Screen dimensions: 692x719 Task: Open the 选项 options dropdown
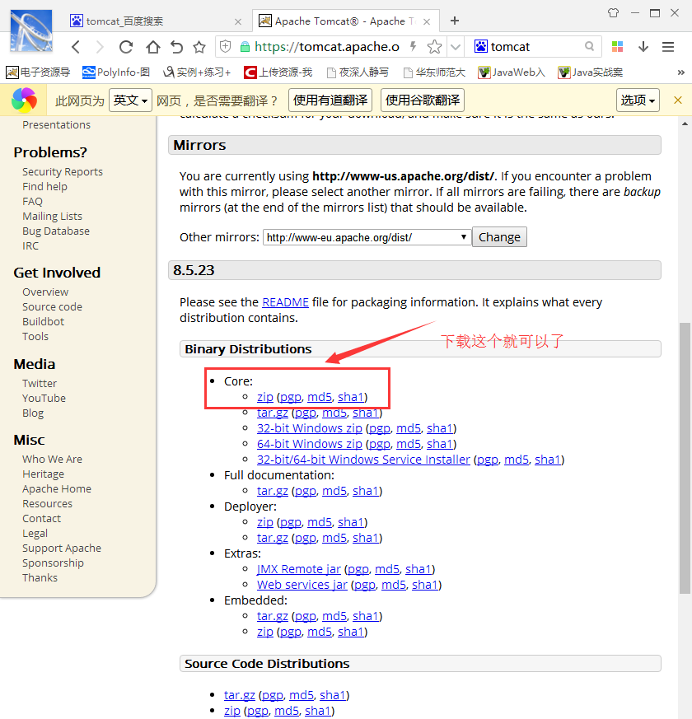(638, 100)
